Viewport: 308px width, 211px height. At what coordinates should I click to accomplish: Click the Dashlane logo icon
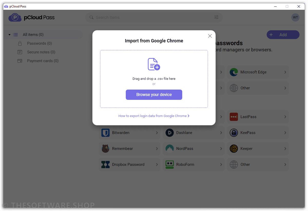click(x=170, y=133)
